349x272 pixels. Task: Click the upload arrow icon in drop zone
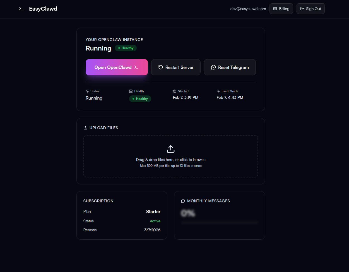170,149
